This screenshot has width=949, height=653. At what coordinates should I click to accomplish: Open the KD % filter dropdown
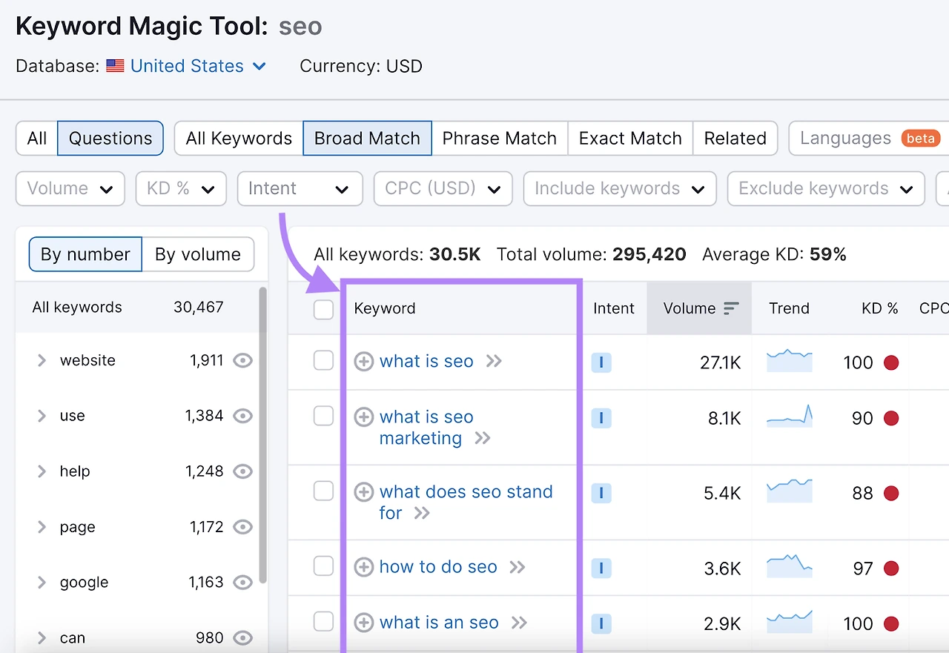pos(181,189)
